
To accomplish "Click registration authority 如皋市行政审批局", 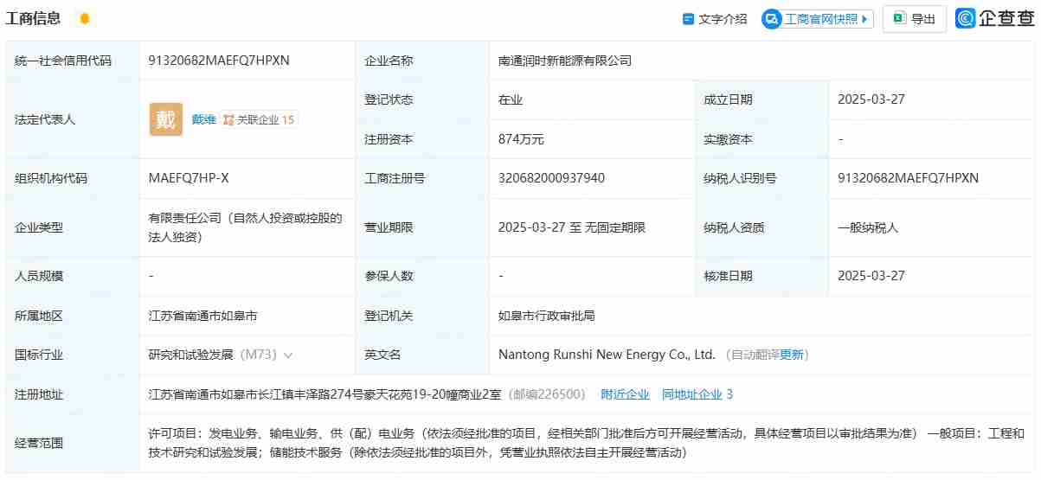I will coord(546,316).
